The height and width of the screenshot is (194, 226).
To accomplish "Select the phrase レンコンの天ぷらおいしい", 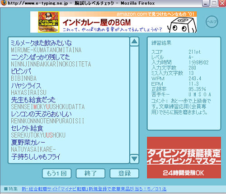I will coord(41,114).
